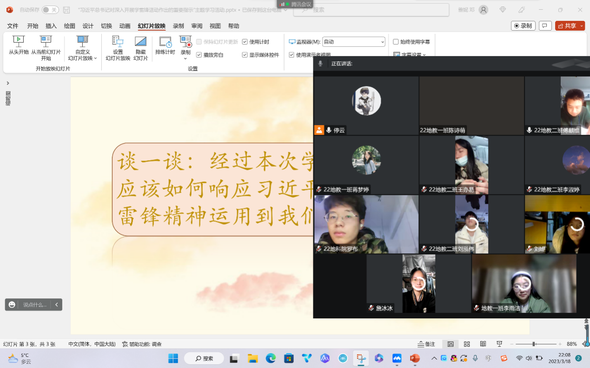
Task: Expand the slide thumbnail pane chevron
Action: coord(8,83)
